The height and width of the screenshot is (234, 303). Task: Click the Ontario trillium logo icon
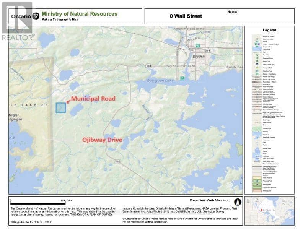[x=36, y=16]
